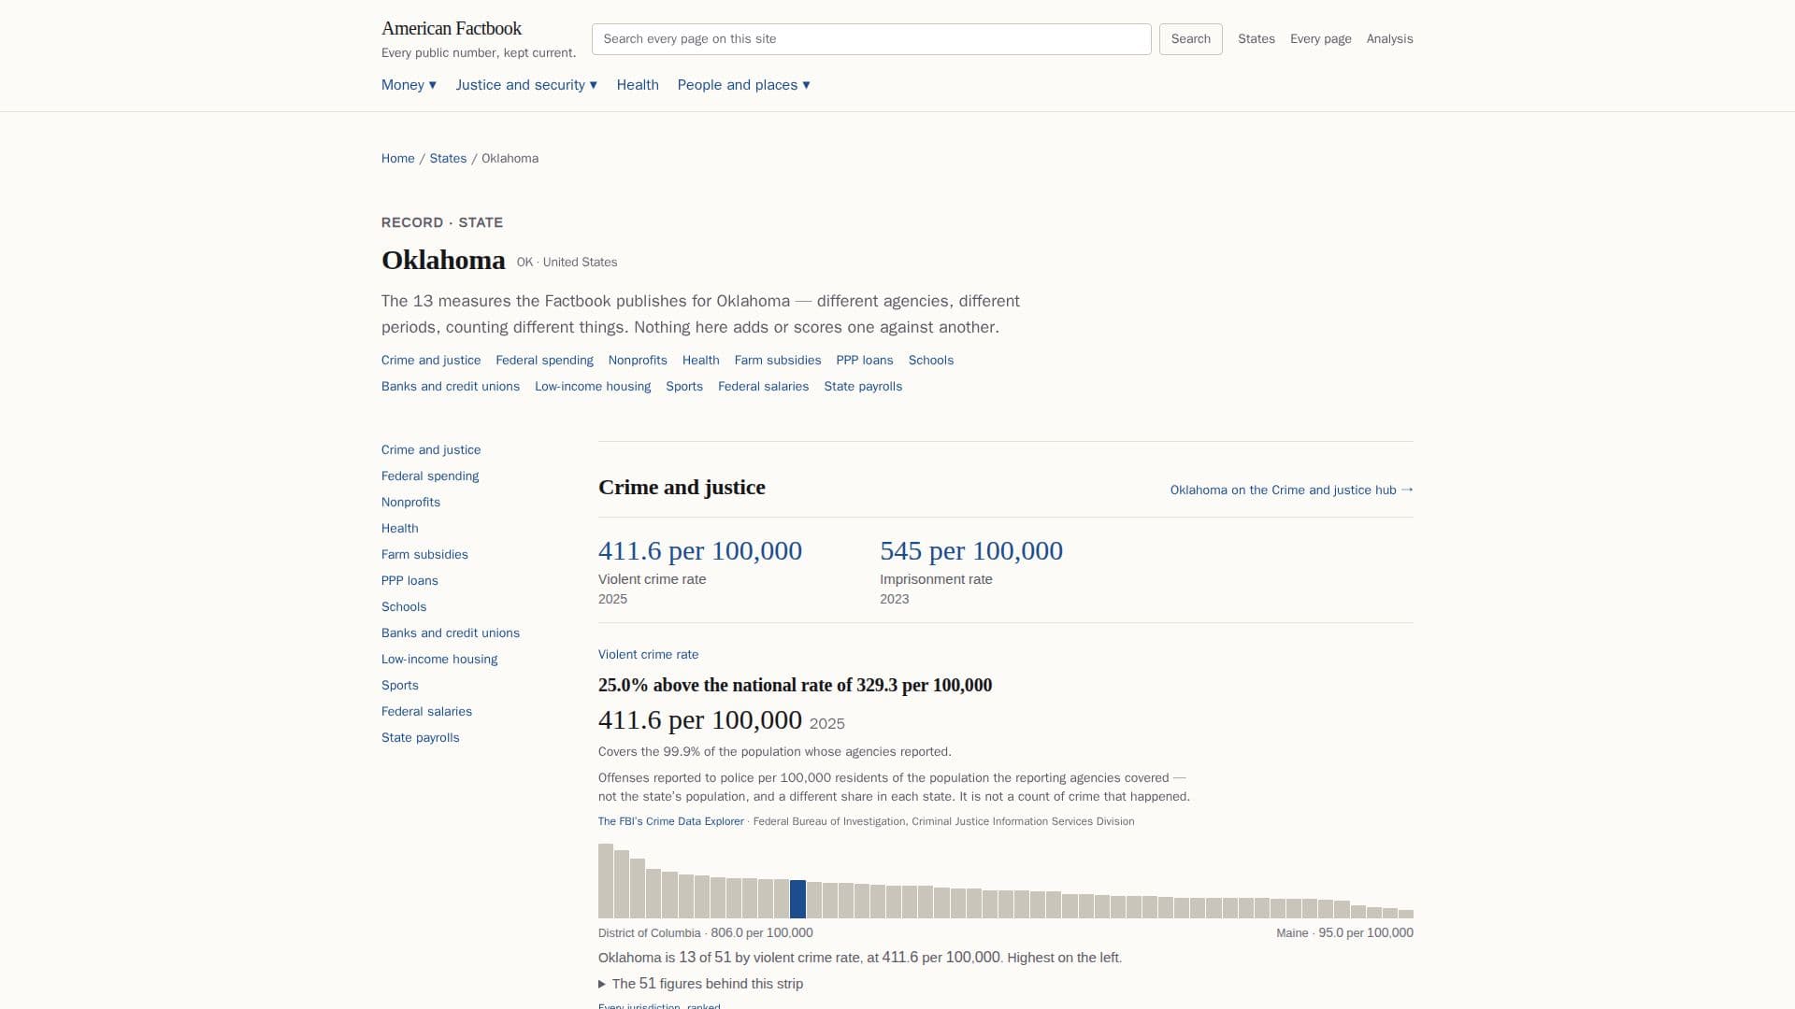The width and height of the screenshot is (1795, 1009).
Task: Open the Violent crime rate link
Action: click(648, 655)
